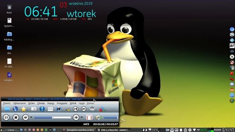Jump to previous track in playlist
The height and width of the screenshot is (132, 235).
(75, 109)
